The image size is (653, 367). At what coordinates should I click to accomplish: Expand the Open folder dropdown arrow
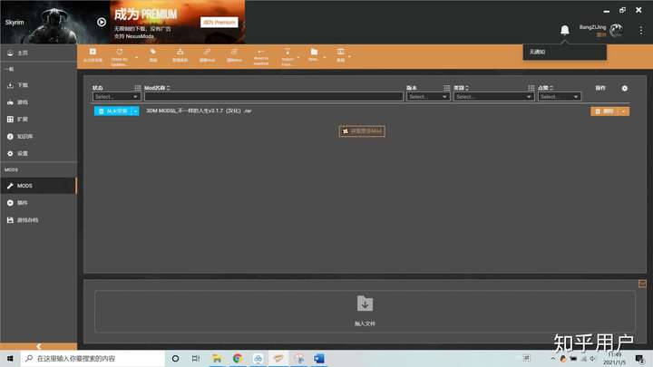(325, 57)
